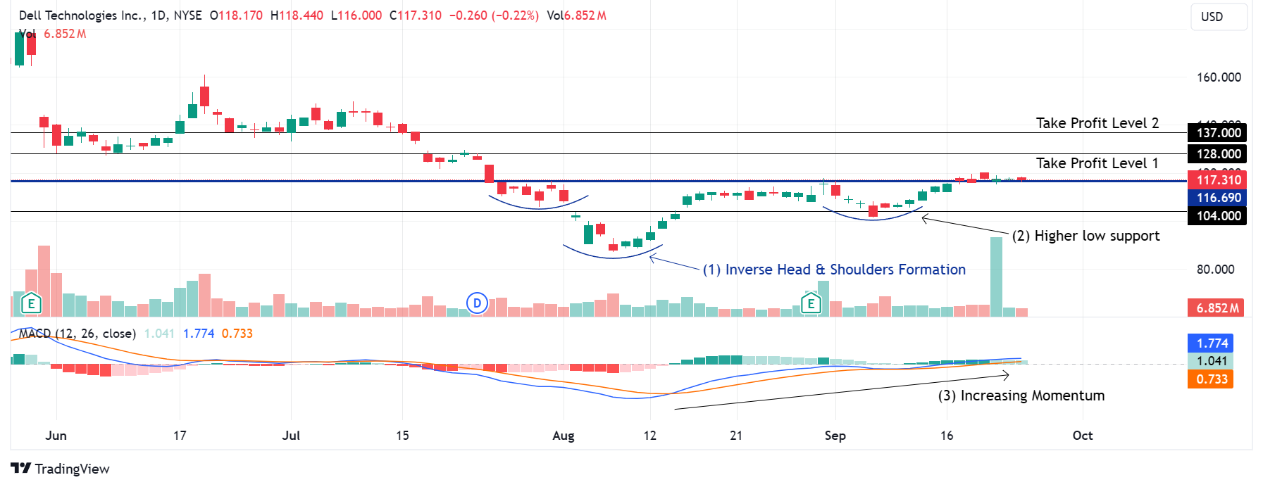1263x487 pixels.
Task: Click the Jun date on the time axis
Action: point(56,436)
